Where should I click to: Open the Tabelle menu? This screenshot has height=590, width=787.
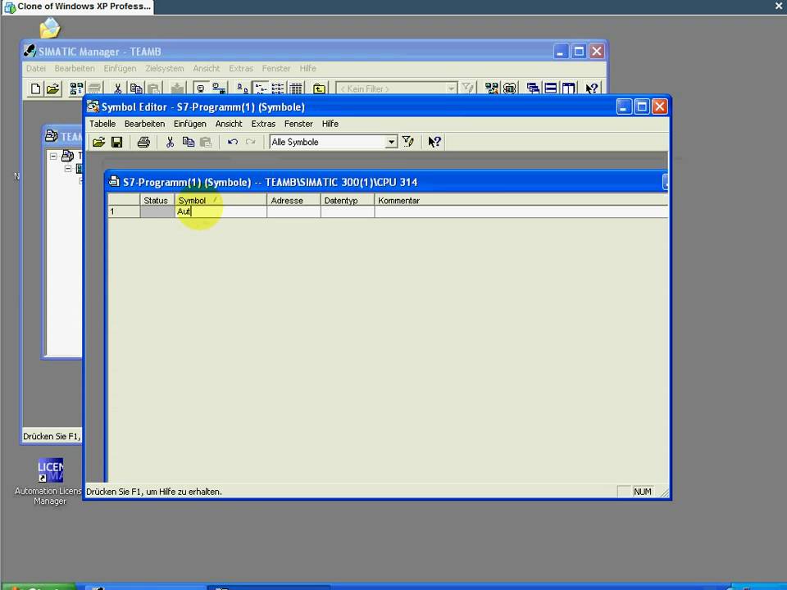pos(102,124)
